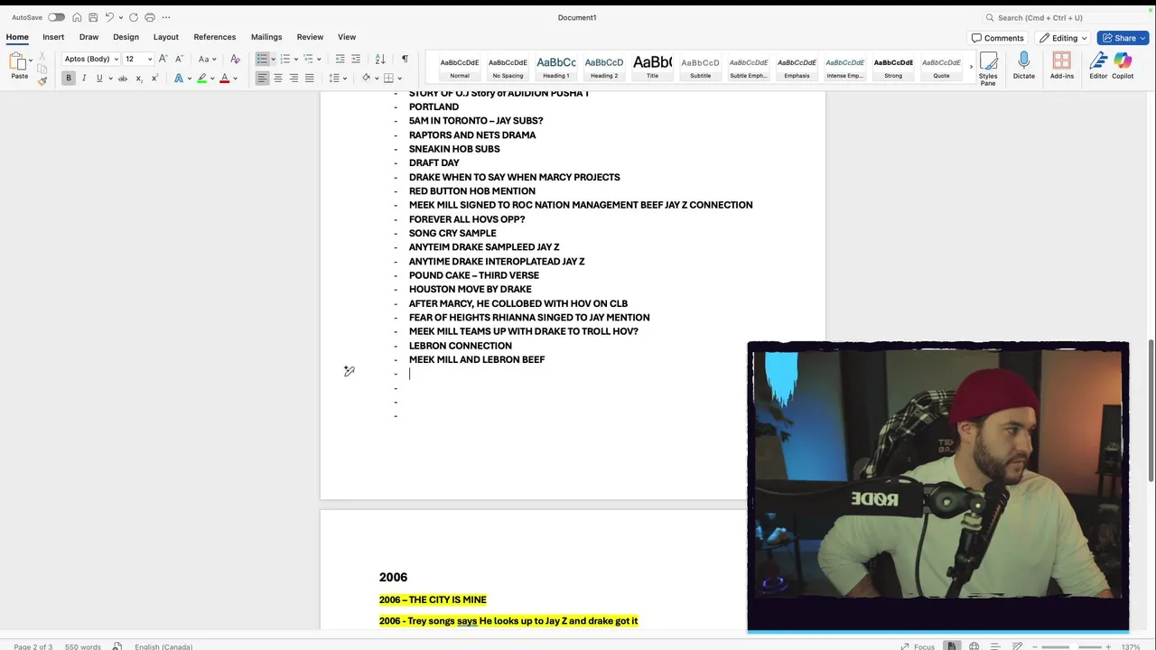Screen dimensions: 1156x650
Task: Toggle align left for the paragraph
Action: coord(262,79)
